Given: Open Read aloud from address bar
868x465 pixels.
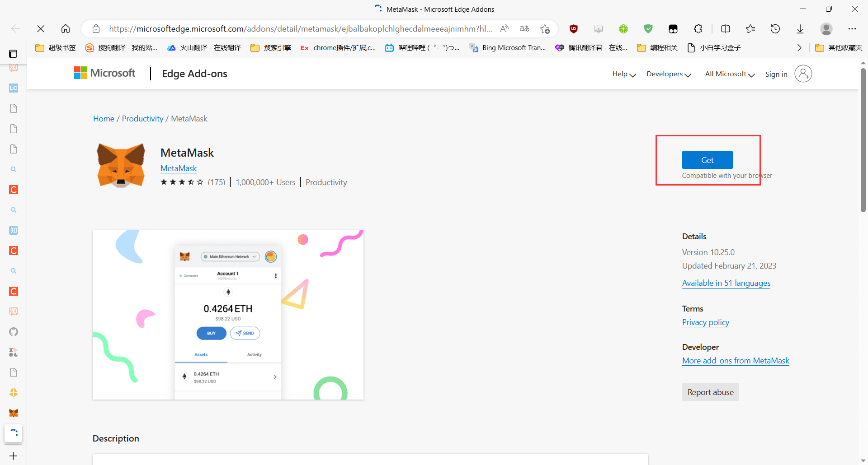Looking at the screenshot, I should 504,29.
